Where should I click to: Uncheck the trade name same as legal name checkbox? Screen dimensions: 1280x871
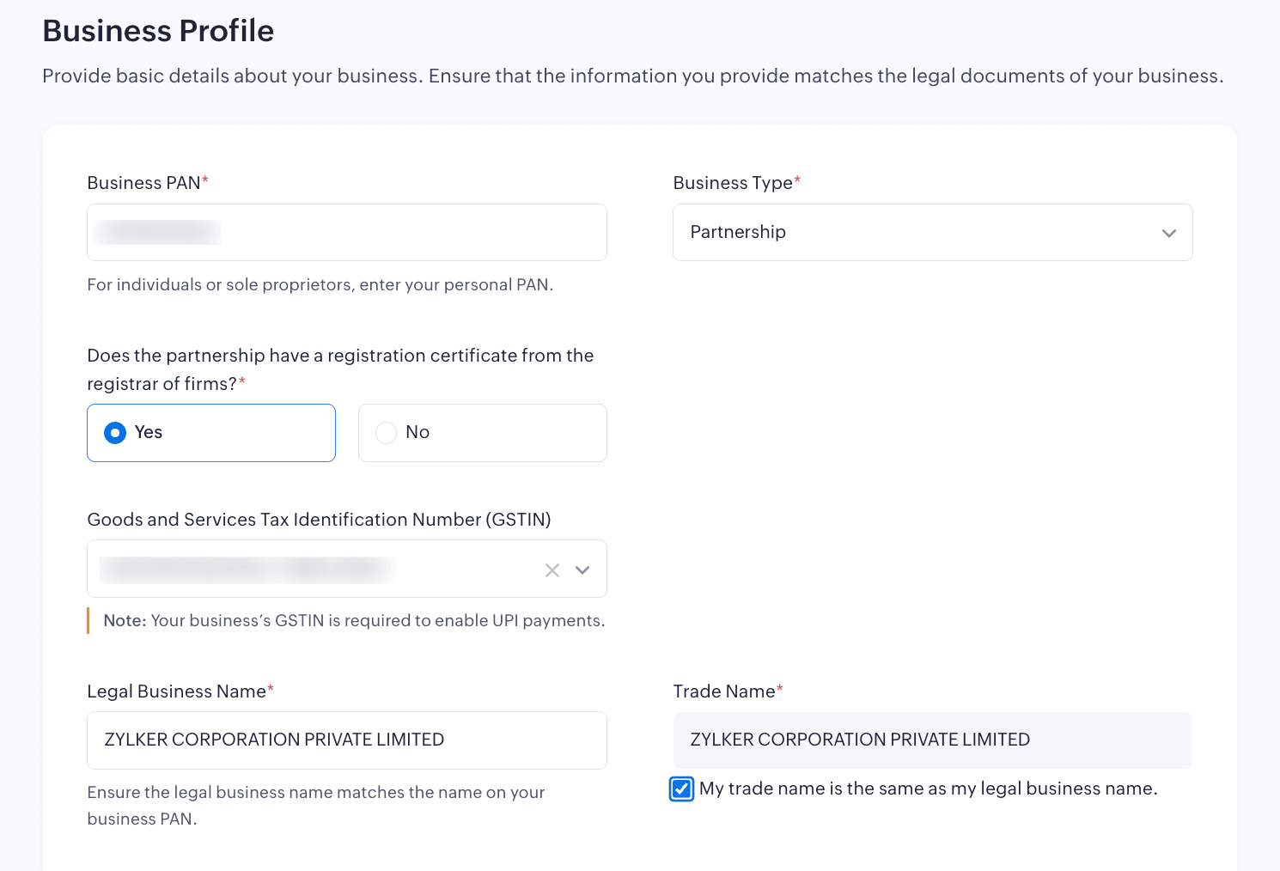coord(681,789)
